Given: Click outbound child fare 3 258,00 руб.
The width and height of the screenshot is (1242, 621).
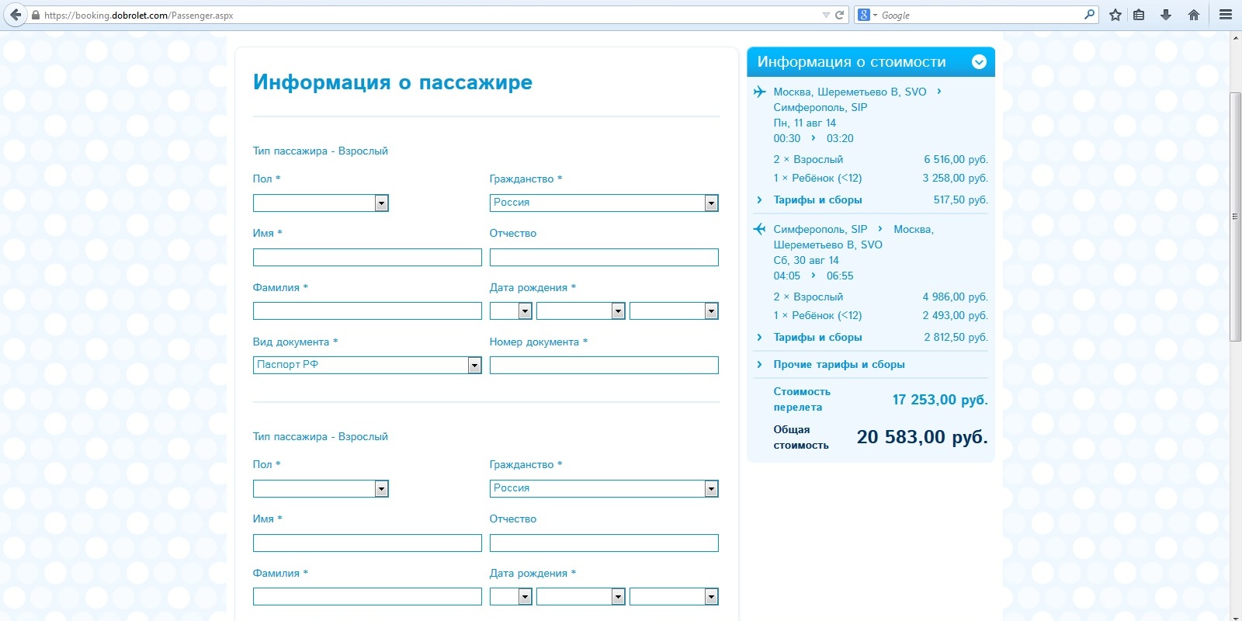Looking at the screenshot, I should (956, 178).
